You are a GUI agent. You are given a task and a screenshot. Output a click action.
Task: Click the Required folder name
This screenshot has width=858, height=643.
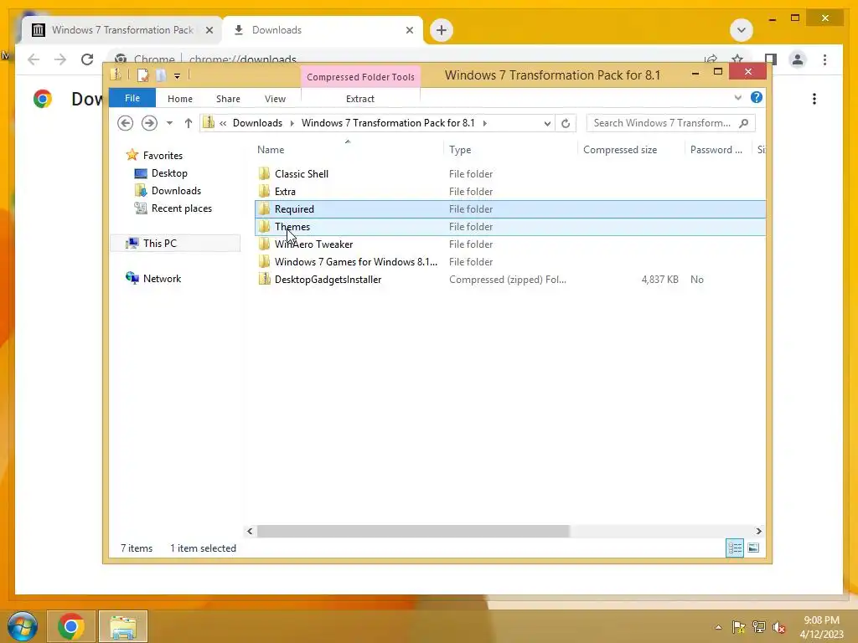pyautogui.click(x=294, y=208)
